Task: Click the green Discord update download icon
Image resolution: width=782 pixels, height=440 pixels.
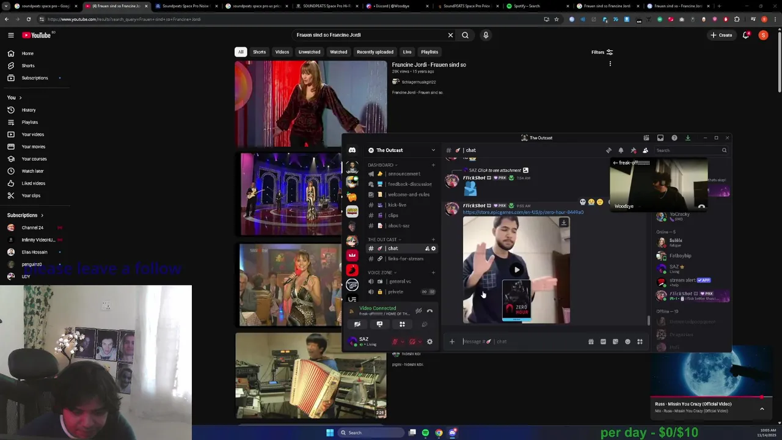Action: point(687,138)
